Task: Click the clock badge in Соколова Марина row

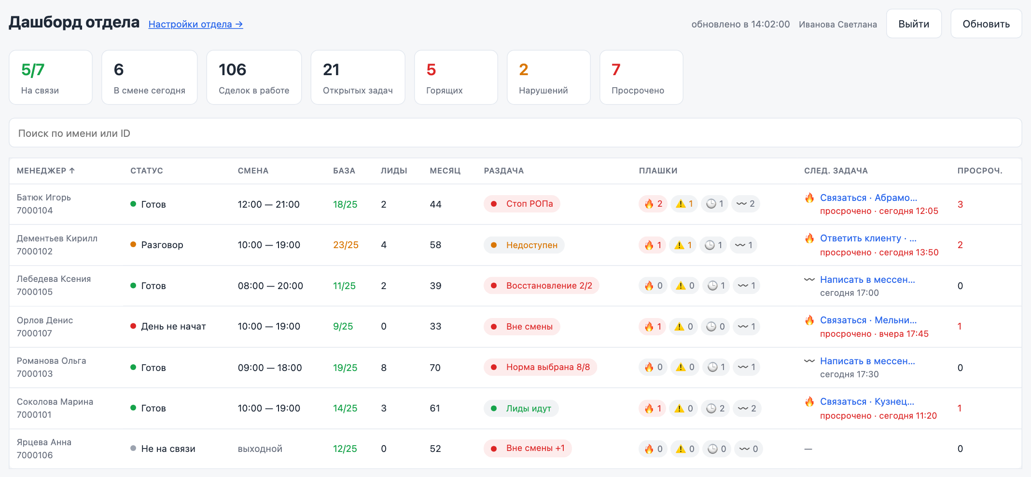Action: tap(715, 409)
